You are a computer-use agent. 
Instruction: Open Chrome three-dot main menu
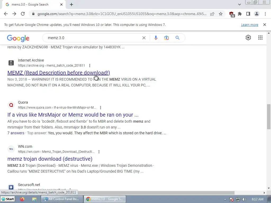(x=265, y=14)
